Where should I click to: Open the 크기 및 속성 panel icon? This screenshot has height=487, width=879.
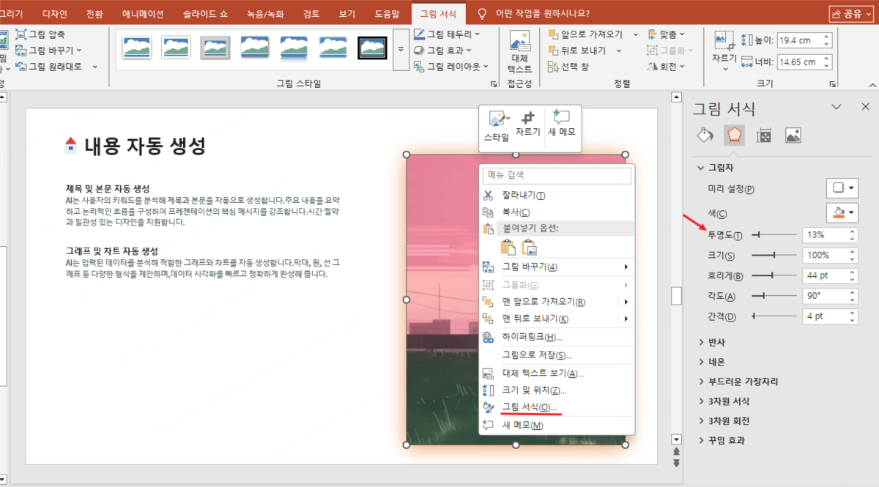point(763,135)
